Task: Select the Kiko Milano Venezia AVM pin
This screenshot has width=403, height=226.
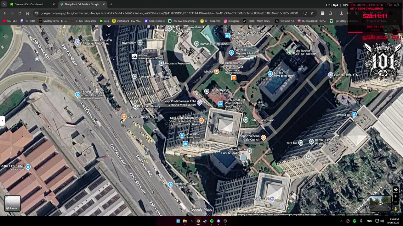Action: (227, 35)
